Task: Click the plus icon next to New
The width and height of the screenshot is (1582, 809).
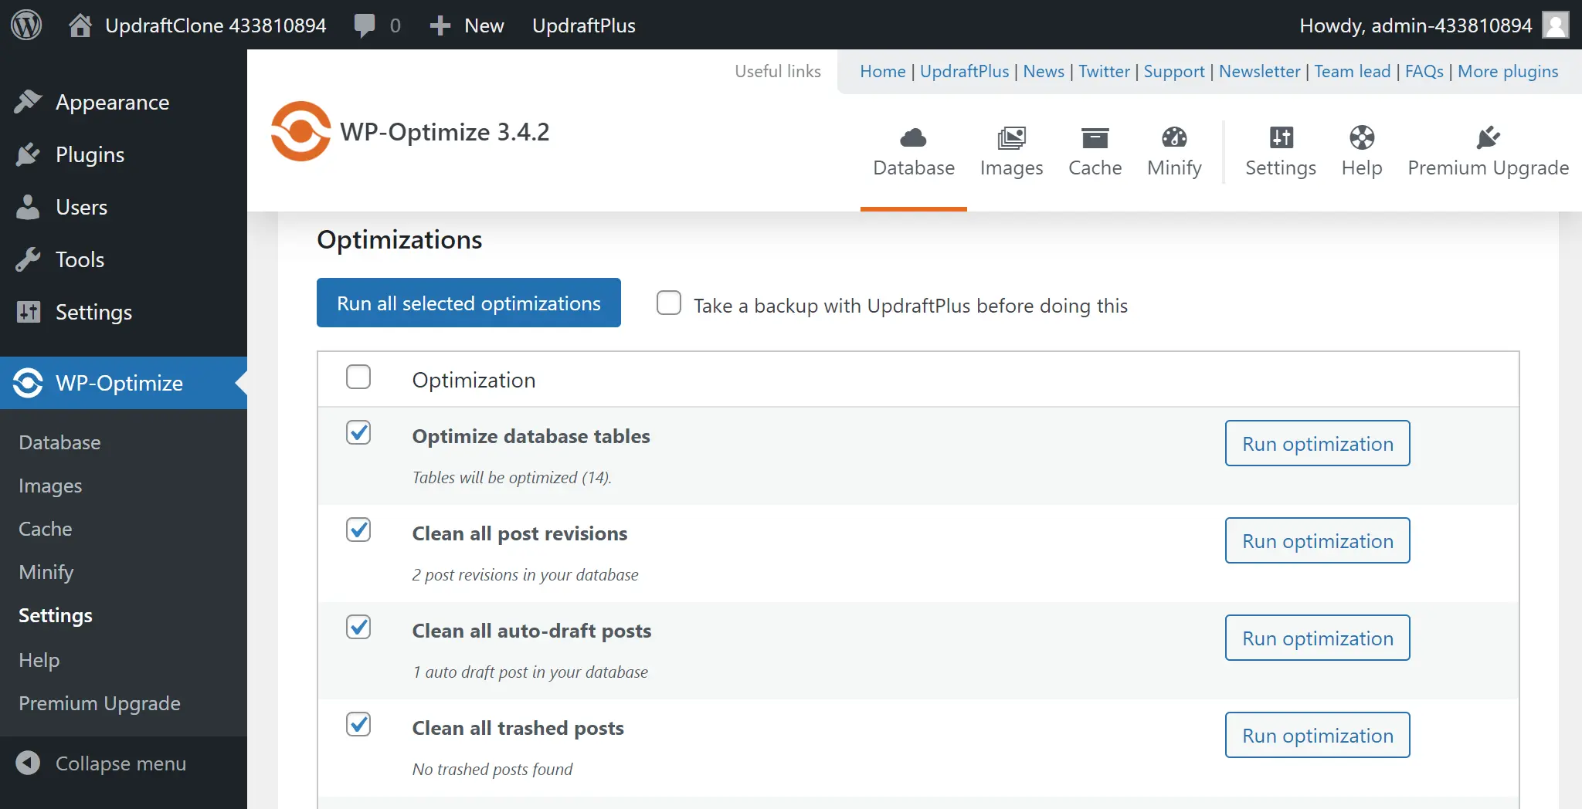Action: pos(440,25)
